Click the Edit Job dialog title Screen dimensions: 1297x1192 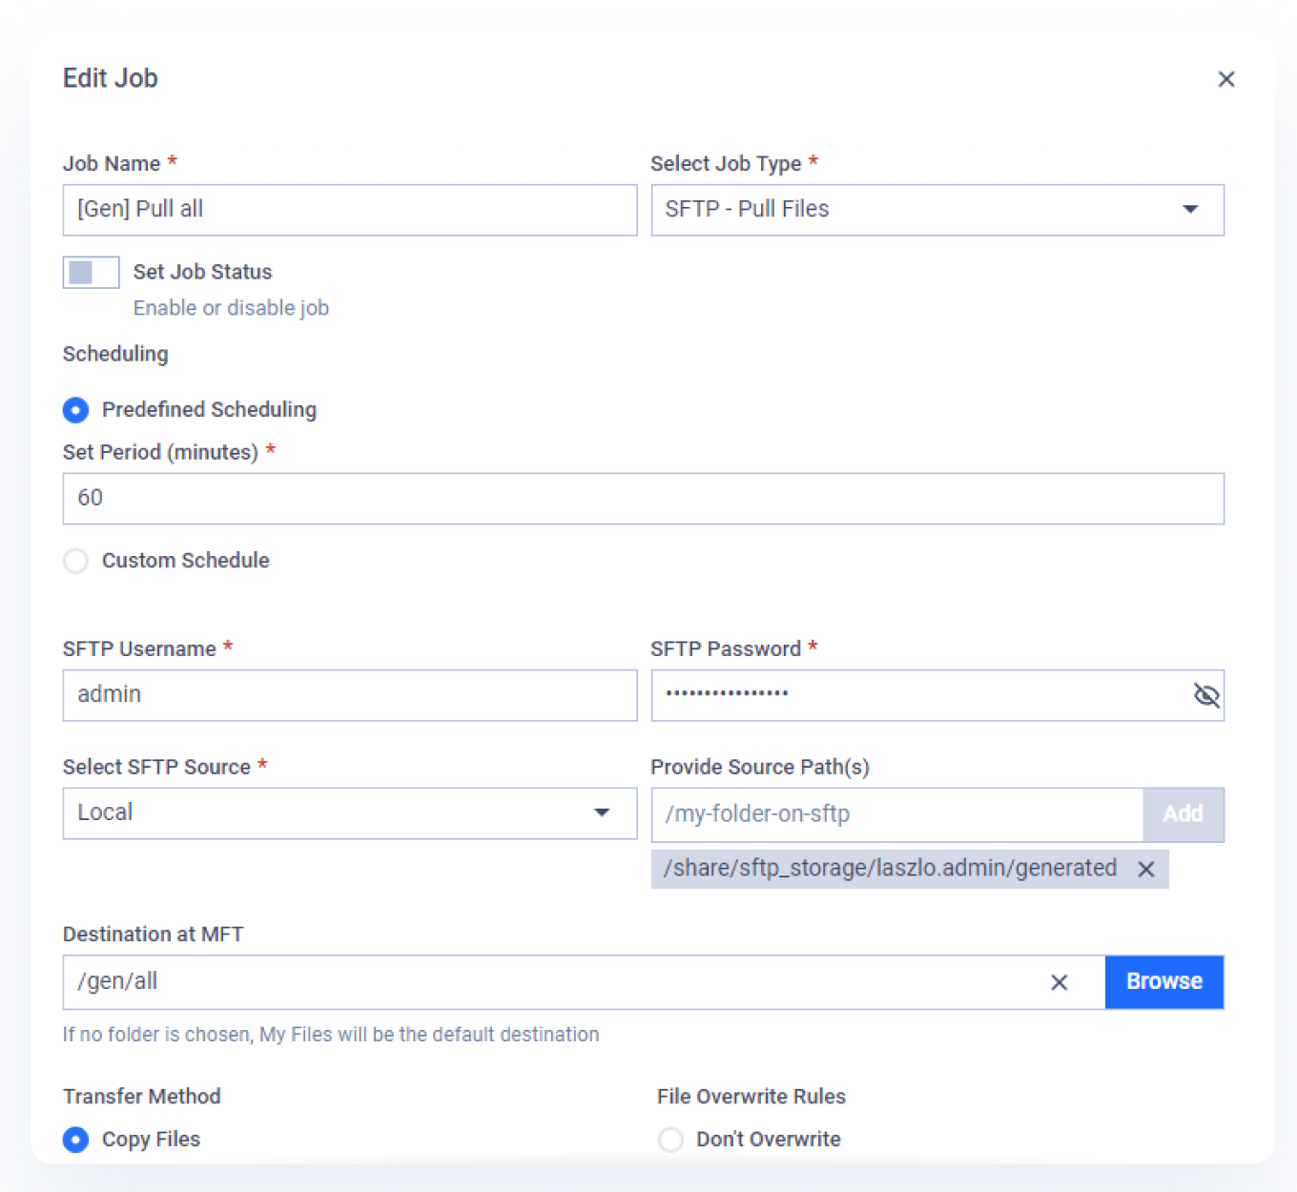tap(111, 78)
